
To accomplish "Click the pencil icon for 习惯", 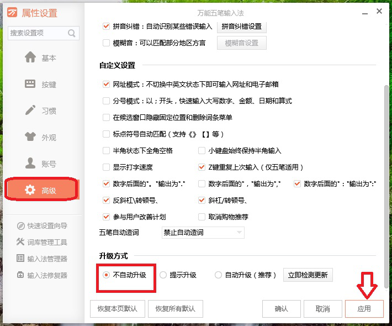I will click(30, 110).
